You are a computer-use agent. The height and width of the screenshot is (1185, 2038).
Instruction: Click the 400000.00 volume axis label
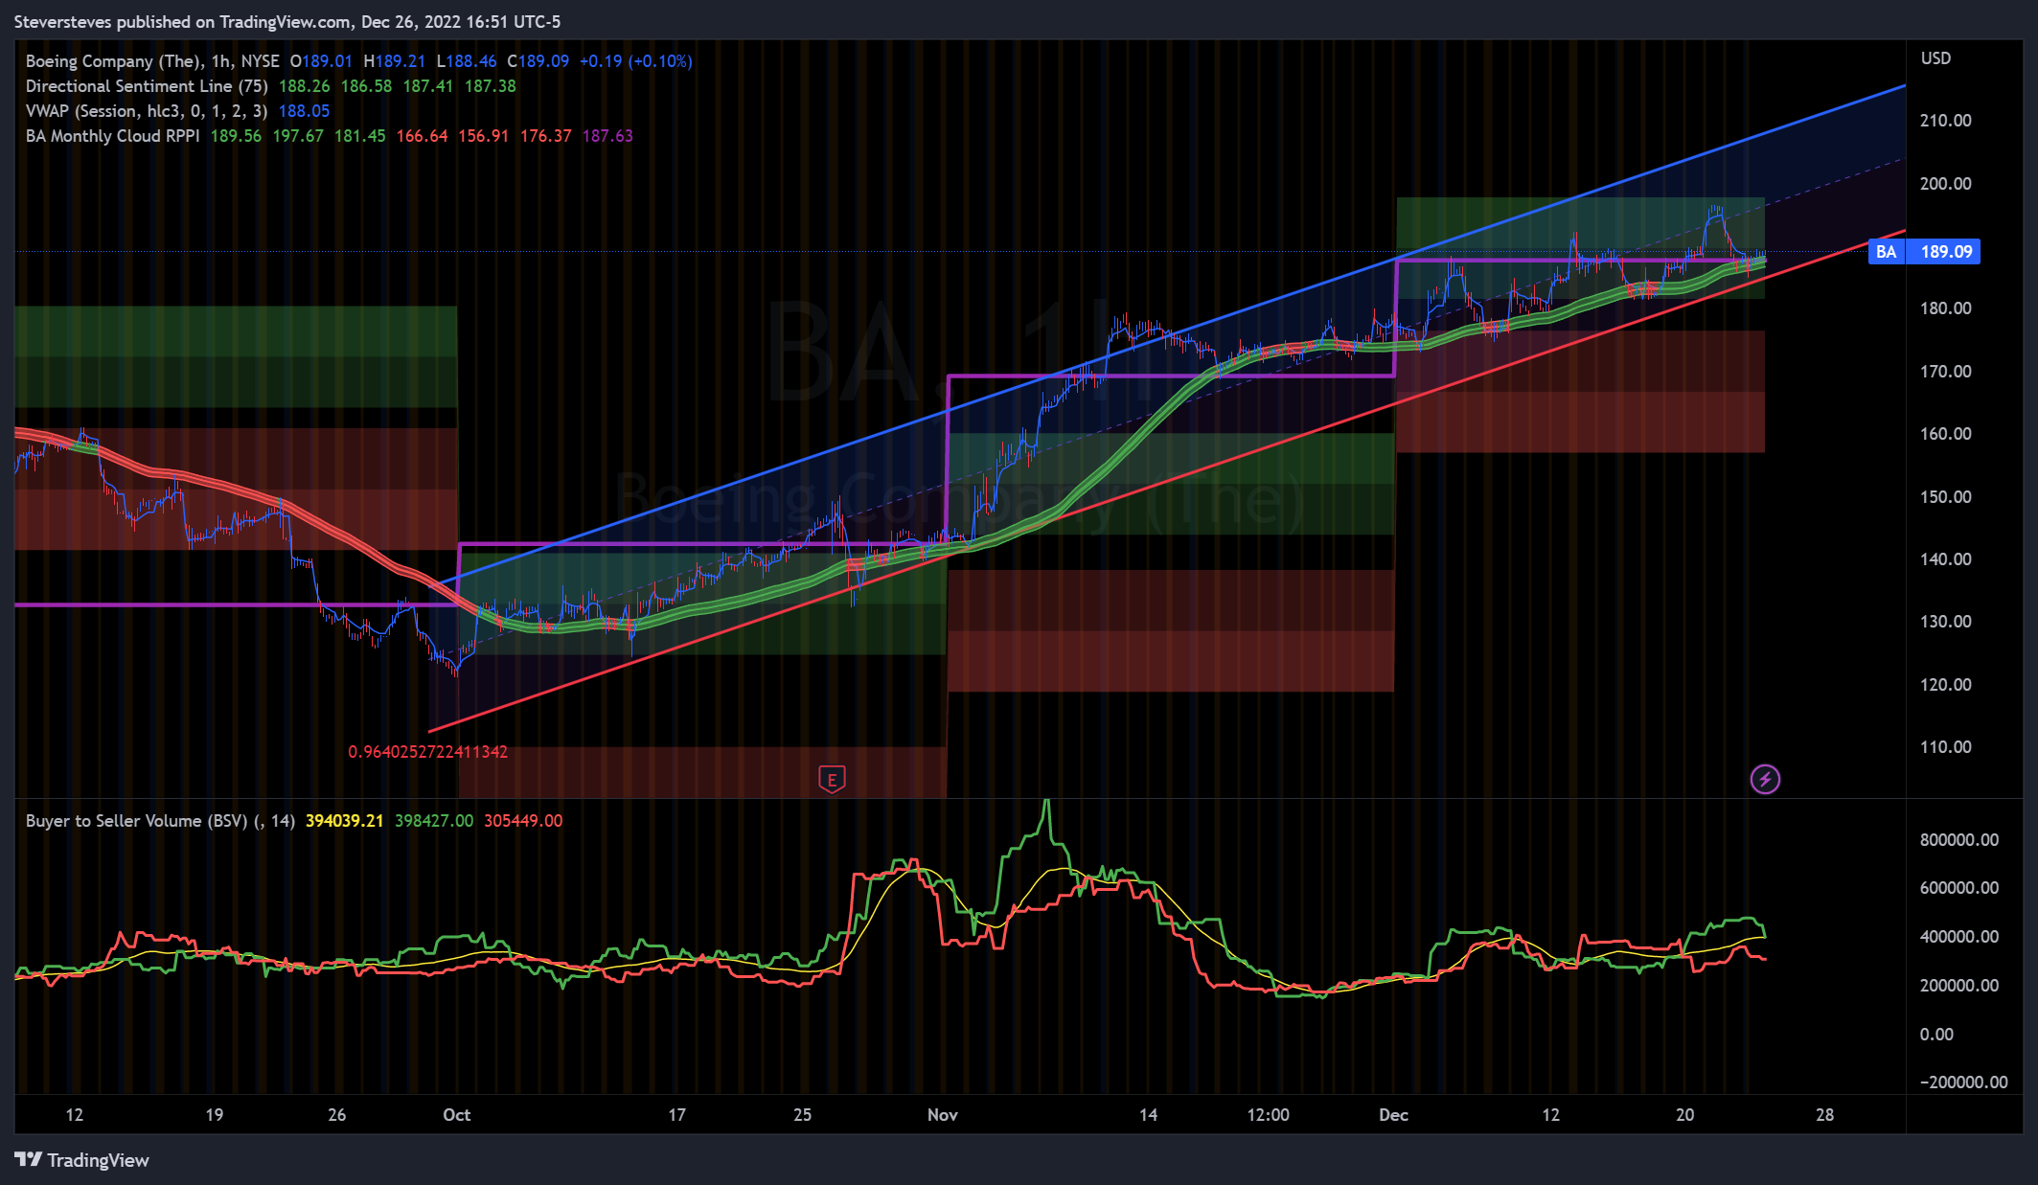tap(1959, 937)
